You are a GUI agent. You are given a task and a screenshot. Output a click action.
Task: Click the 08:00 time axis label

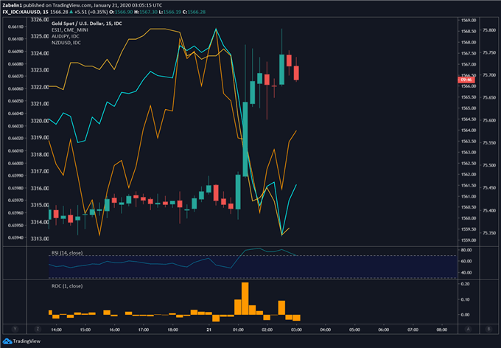coord(442,330)
